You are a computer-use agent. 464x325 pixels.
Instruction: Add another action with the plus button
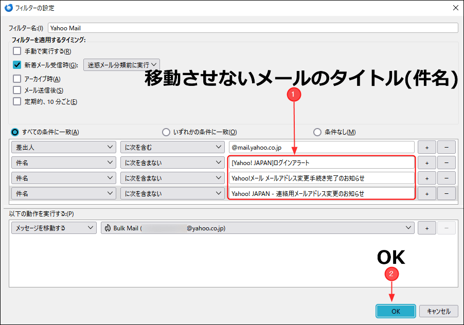427,228
